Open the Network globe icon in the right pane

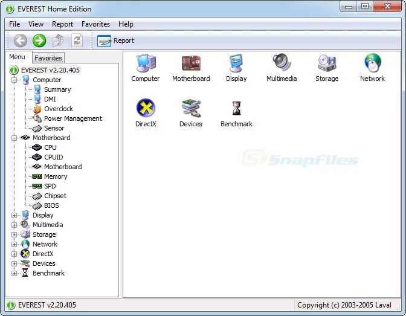coord(372,68)
